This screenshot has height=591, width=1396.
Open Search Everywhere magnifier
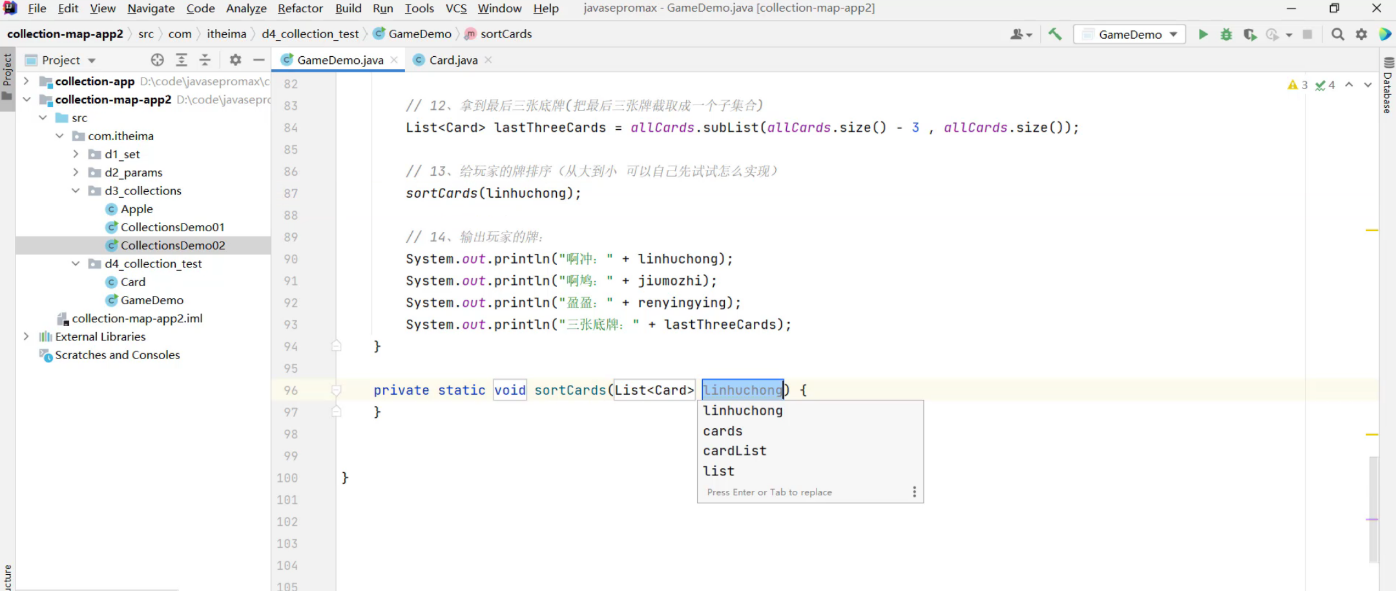tap(1338, 34)
